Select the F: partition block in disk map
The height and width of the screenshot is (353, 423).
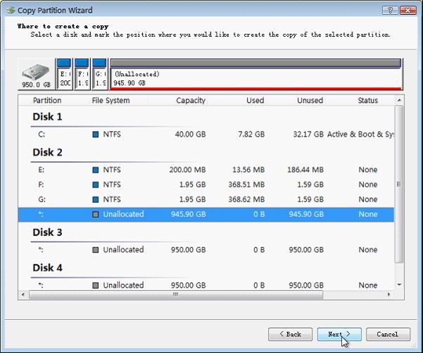[82, 75]
